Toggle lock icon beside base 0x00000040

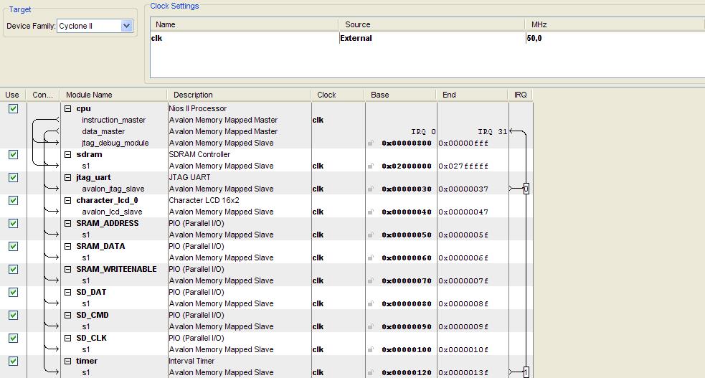point(371,212)
